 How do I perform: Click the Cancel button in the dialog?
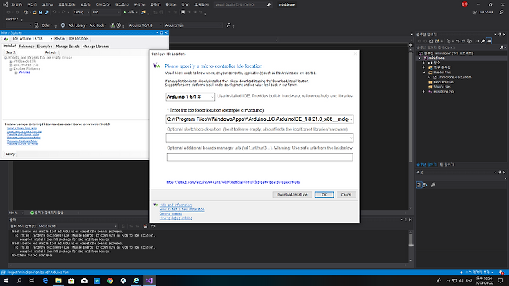click(346, 195)
